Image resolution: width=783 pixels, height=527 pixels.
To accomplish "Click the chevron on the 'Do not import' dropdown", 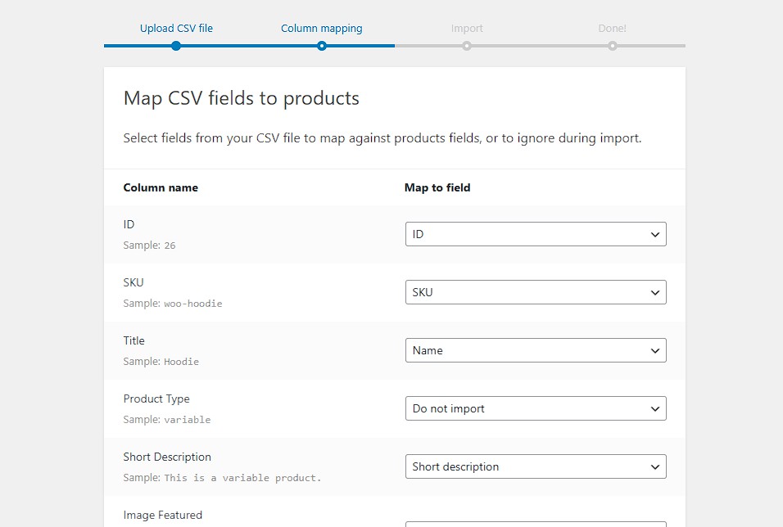I will click(655, 408).
